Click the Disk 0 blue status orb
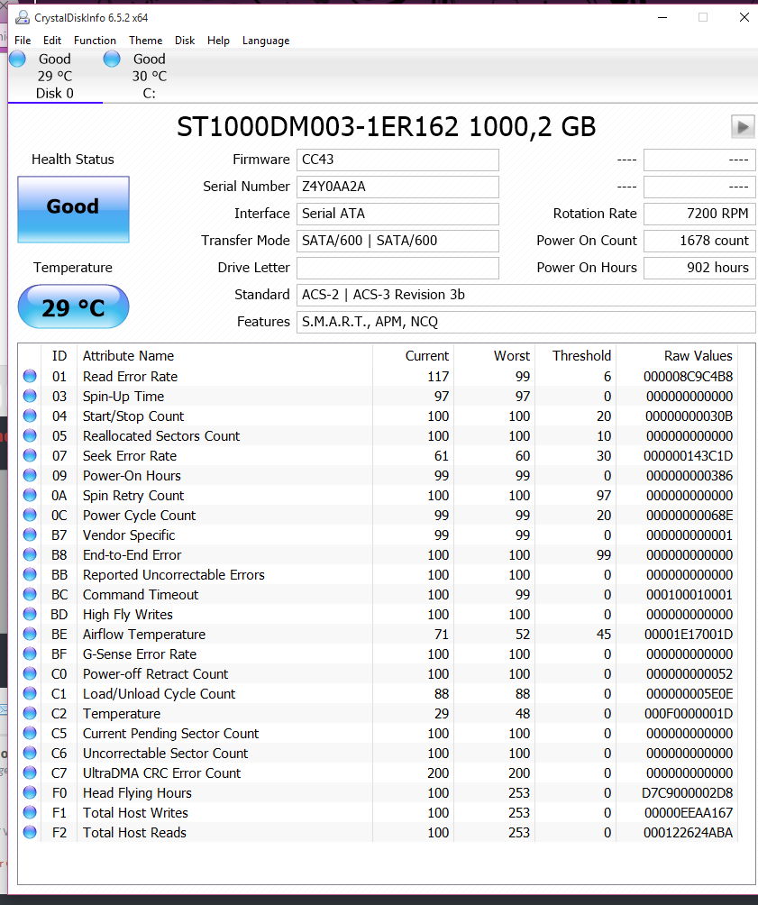 pos(17,59)
